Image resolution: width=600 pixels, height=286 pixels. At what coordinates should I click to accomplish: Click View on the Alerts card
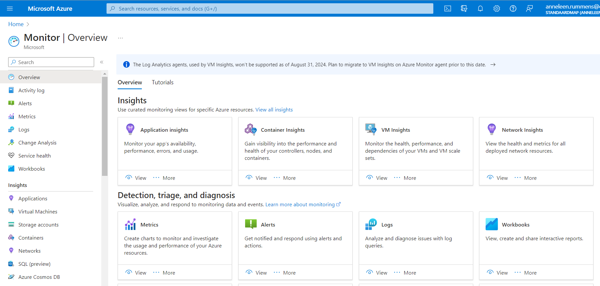(256, 273)
